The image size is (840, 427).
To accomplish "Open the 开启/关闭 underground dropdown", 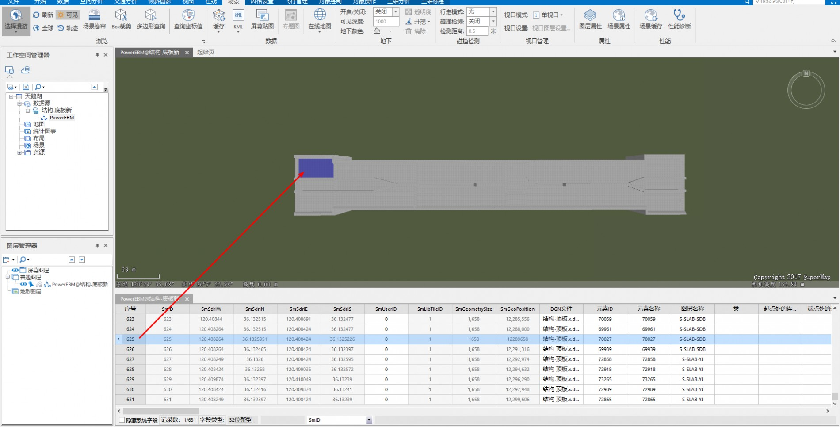I will (396, 11).
